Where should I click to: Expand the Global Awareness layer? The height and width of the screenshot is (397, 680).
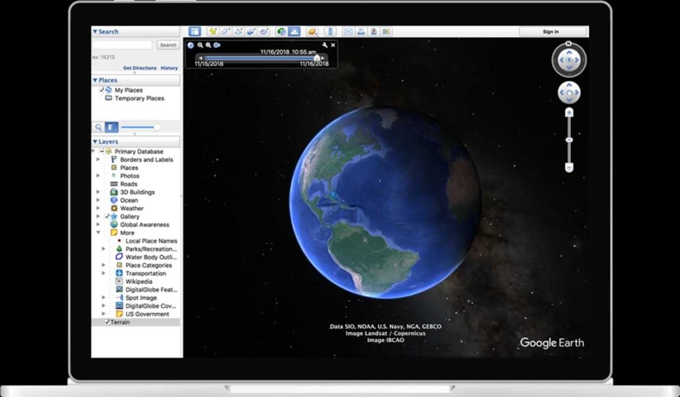coord(98,224)
